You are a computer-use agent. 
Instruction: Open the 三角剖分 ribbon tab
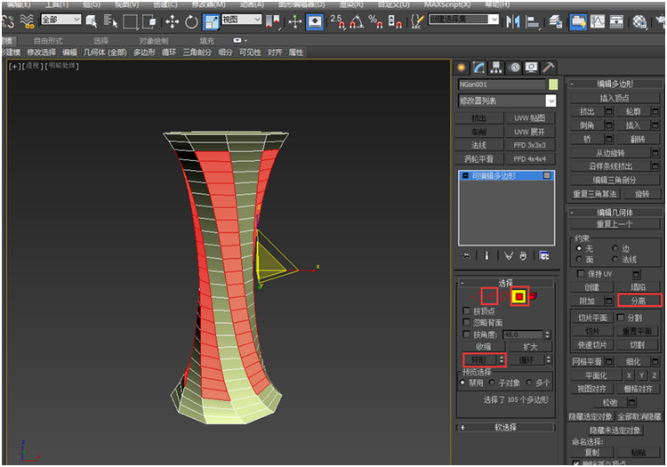click(197, 52)
